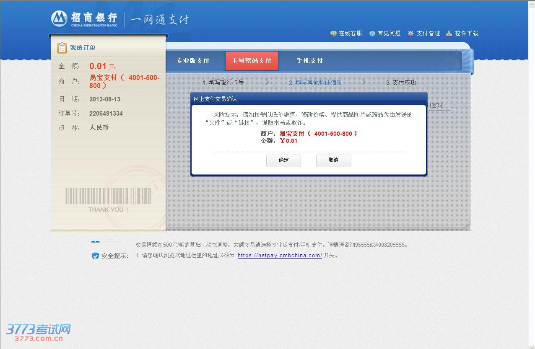Click the 3773考试网 watermark logo

click(39, 332)
